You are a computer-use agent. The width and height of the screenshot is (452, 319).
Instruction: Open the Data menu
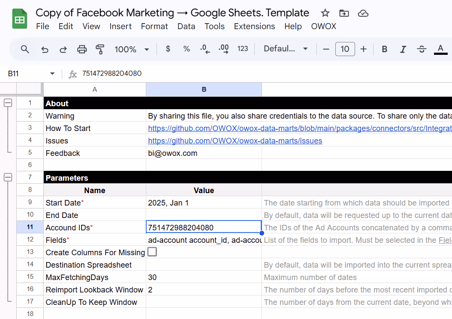pyautogui.click(x=186, y=26)
